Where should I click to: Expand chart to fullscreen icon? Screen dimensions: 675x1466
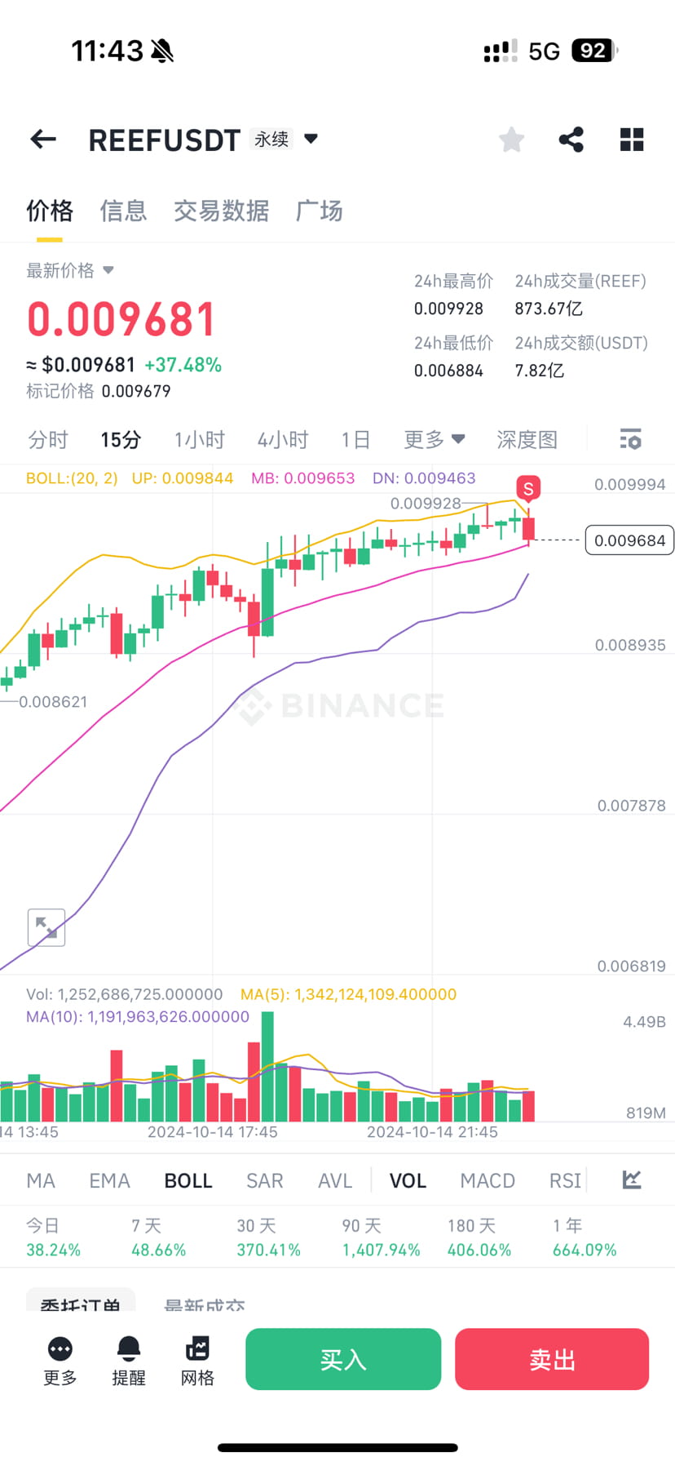click(x=46, y=927)
